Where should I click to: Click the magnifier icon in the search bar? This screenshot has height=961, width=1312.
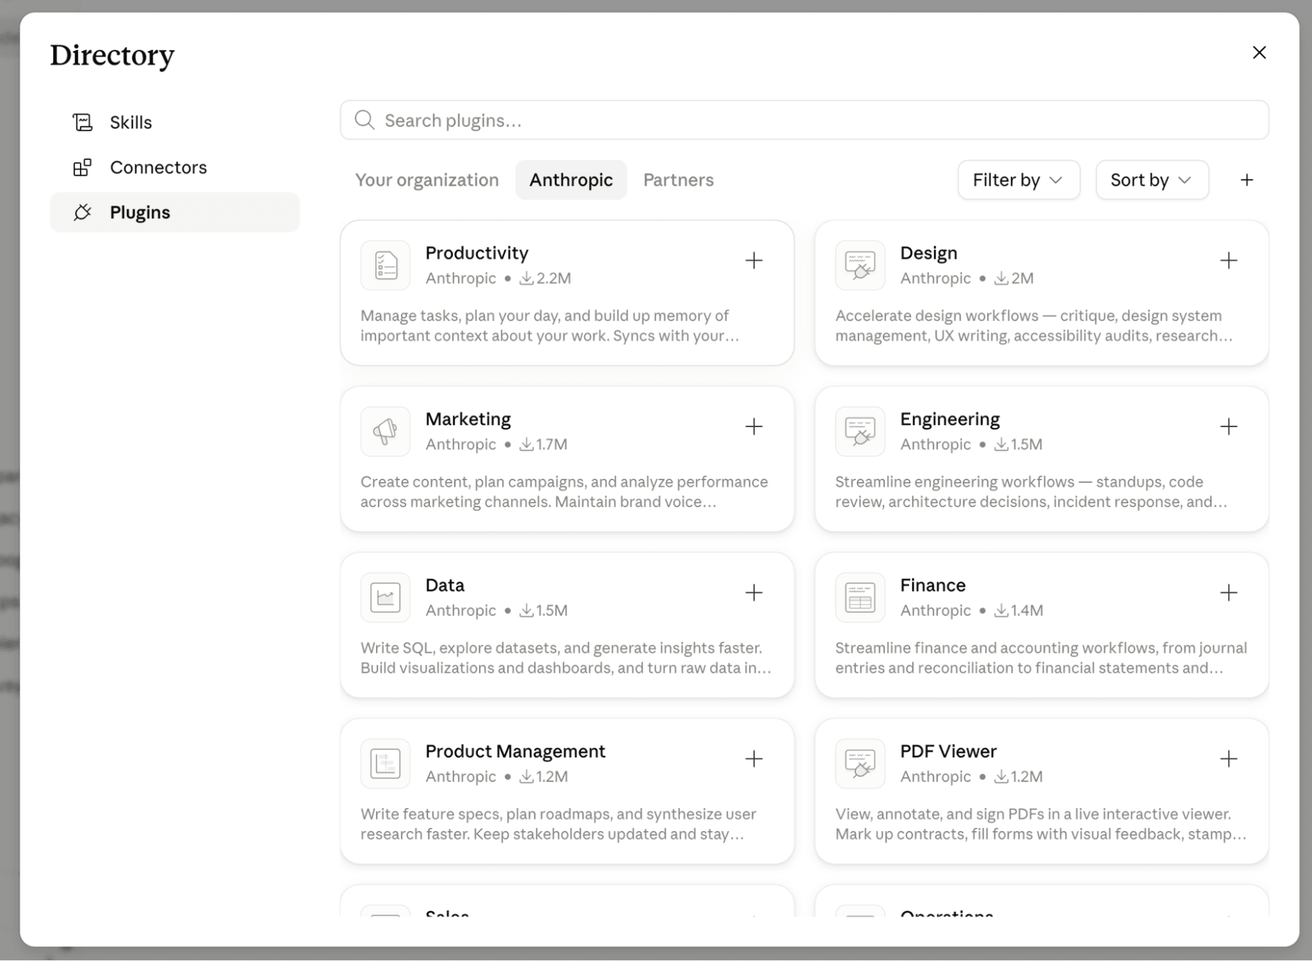pos(364,120)
